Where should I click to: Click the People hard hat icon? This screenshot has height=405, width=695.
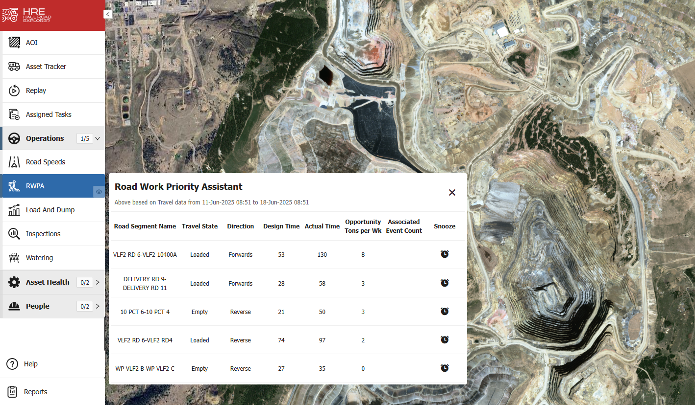[x=14, y=306]
